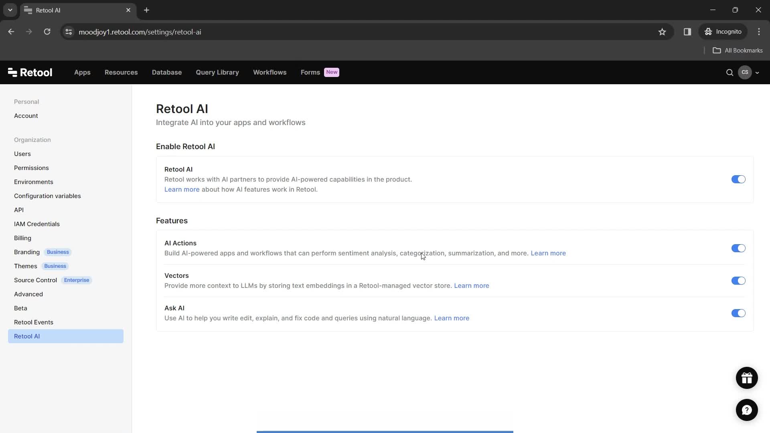The height and width of the screenshot is (433, 770).
Task: Go back with the browser back arrow
Action: tap(11, 32)
